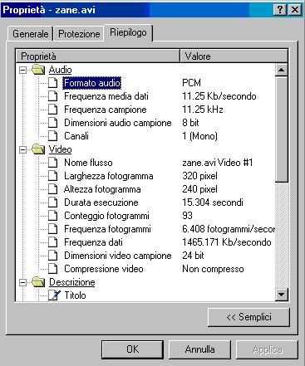This screenshot has width=305, height=366.
Task: Click the scrollbar down arrow
Action: (x=281, y=295)
